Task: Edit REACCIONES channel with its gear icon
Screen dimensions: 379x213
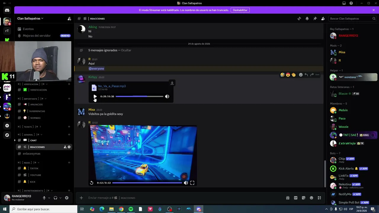Action: tap(69, 147)
